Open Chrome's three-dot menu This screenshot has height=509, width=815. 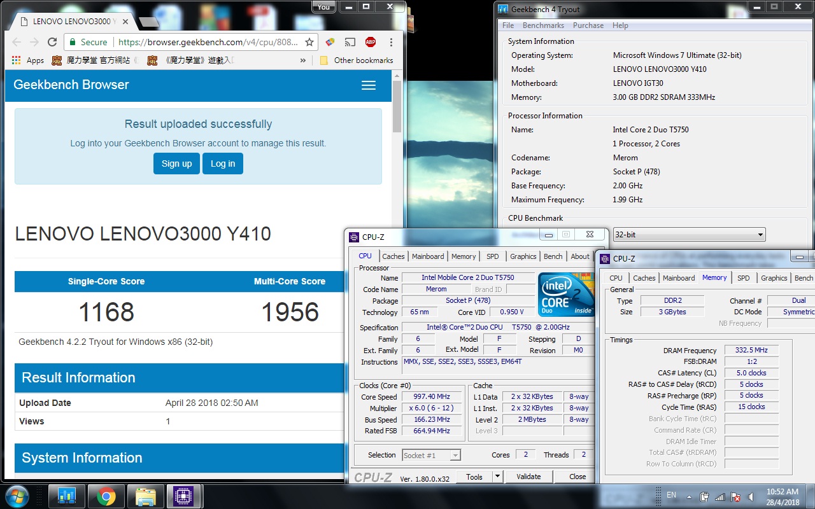pyautogui.click(x=391, y=42)
